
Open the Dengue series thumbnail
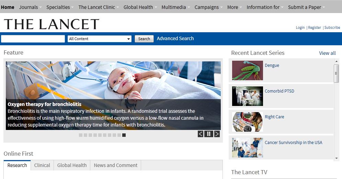point(247,70)
